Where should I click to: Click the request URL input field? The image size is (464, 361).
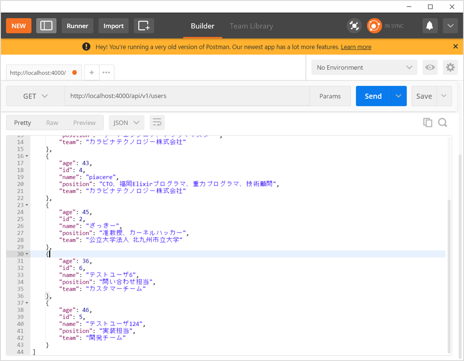(x=187, y=96)
